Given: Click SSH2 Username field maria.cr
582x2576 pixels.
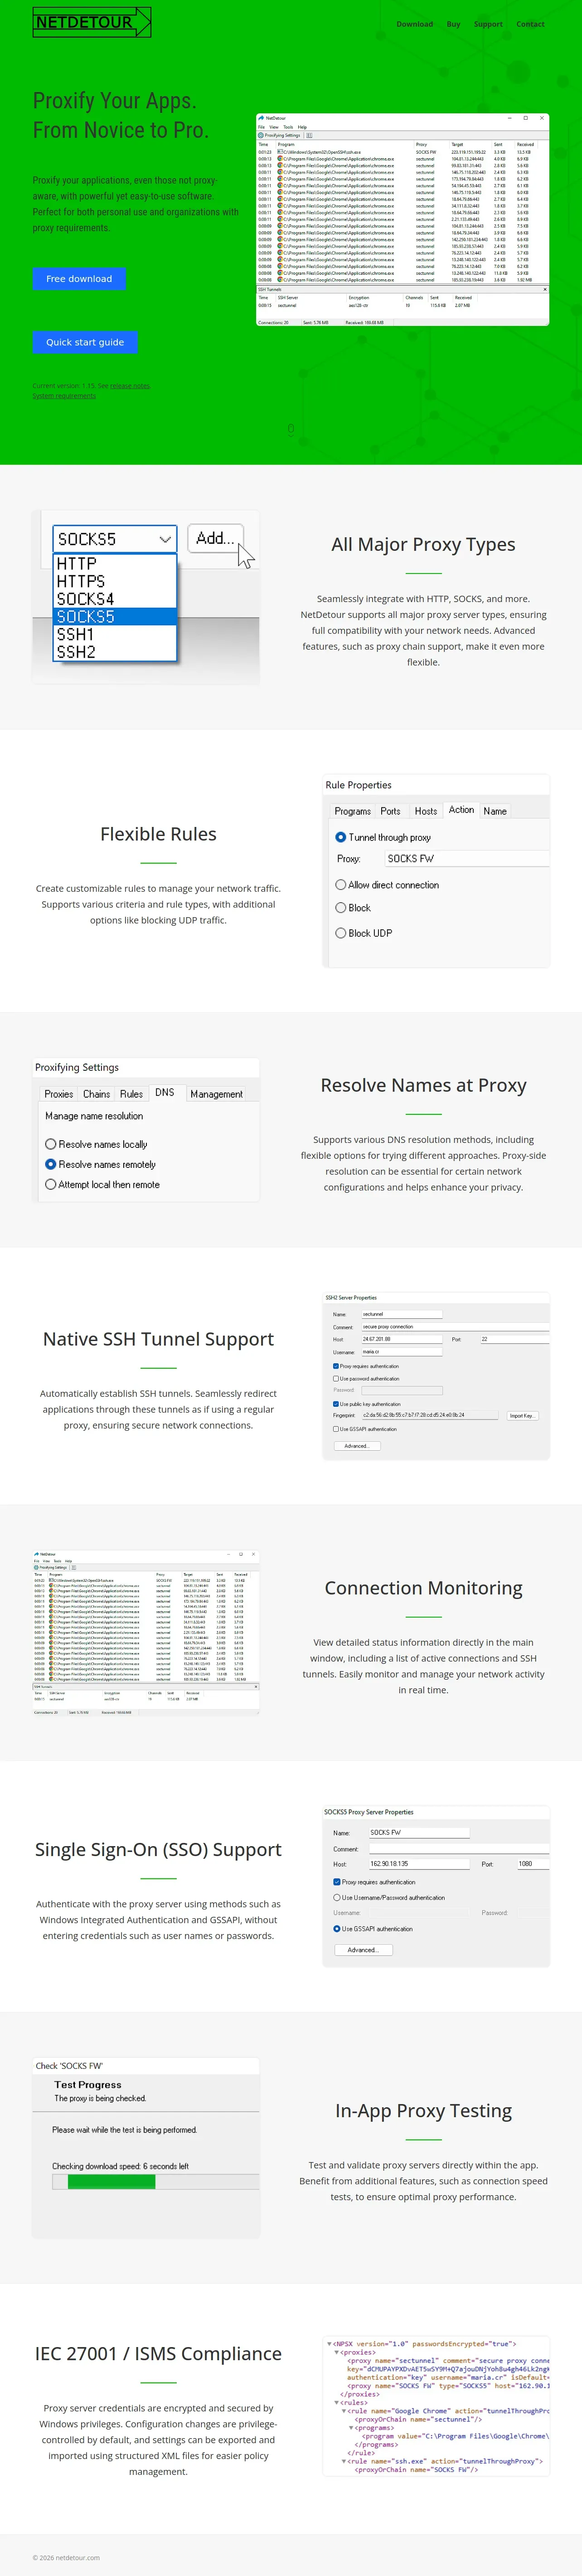Looking at the screenshot, I should (401, 1352).
